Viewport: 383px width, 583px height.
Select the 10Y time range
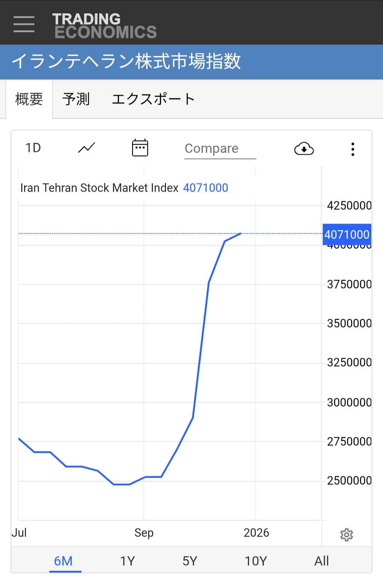pos(256,561)
